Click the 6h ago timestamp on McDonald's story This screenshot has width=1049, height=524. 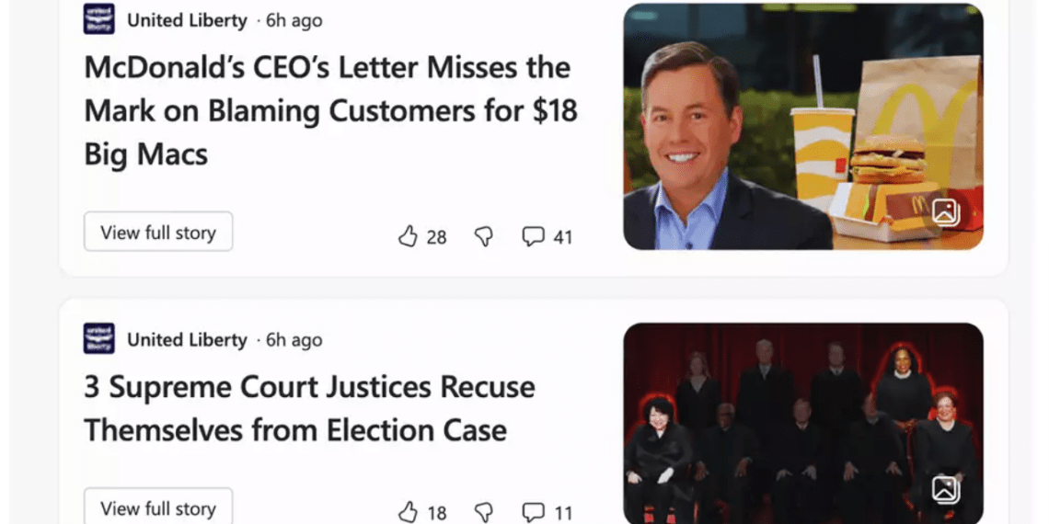click(294, 21)
